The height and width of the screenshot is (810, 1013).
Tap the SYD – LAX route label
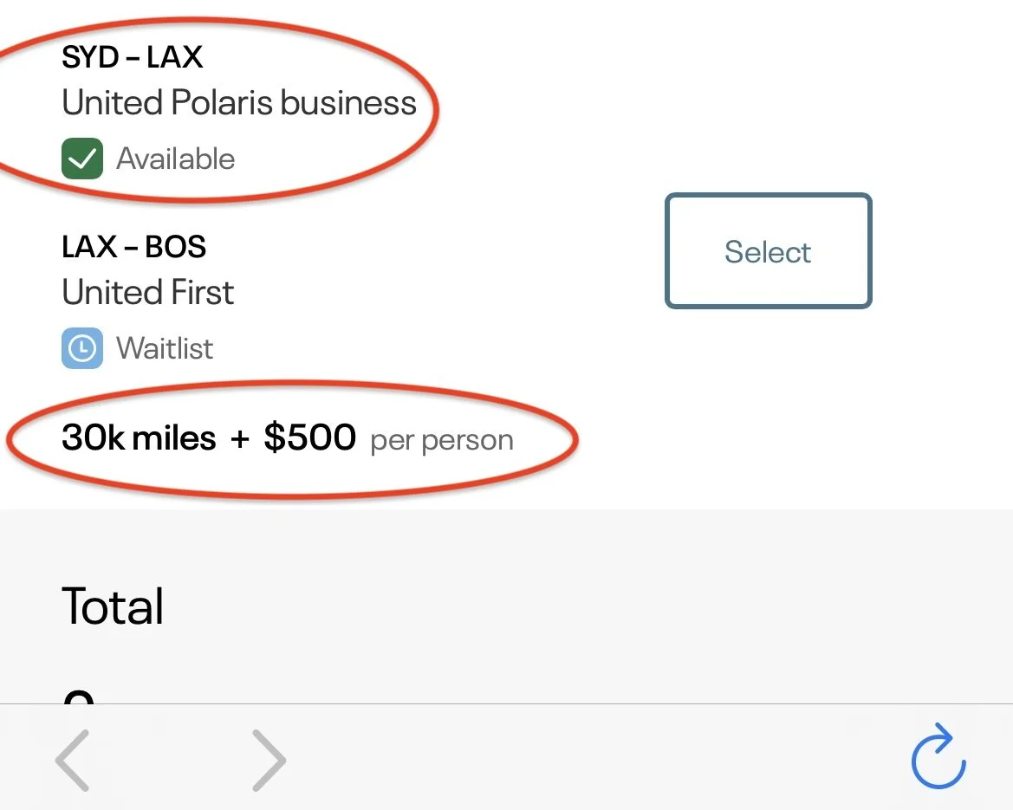pyautogui.click(x=132, y=57)
